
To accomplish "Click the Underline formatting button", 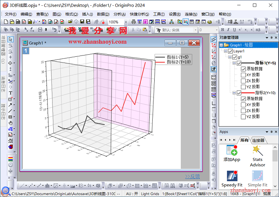I will click(x=234, y=30).
